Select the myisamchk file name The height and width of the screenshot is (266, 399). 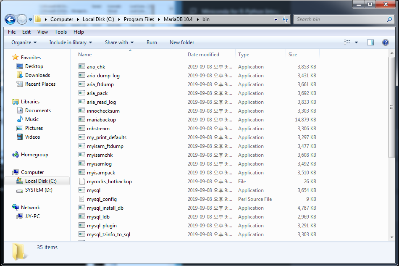click(100, 155)
